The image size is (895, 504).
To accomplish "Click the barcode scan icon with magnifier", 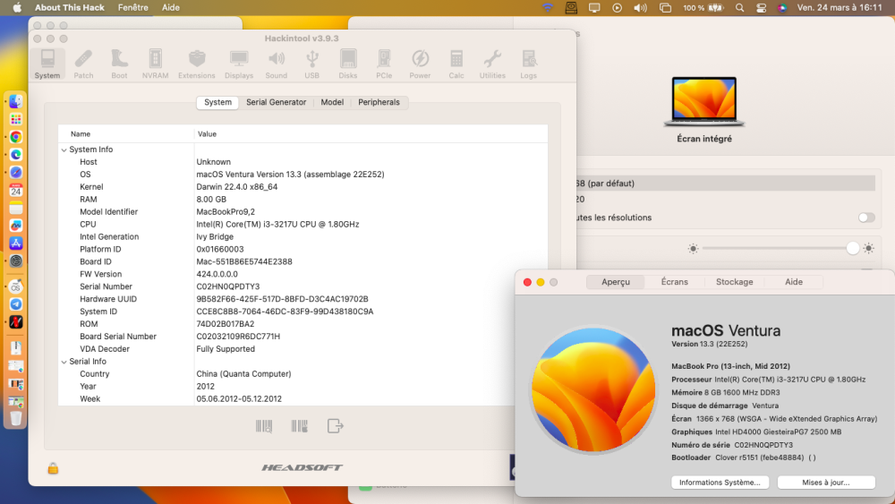I will click(x=264, y=426).
